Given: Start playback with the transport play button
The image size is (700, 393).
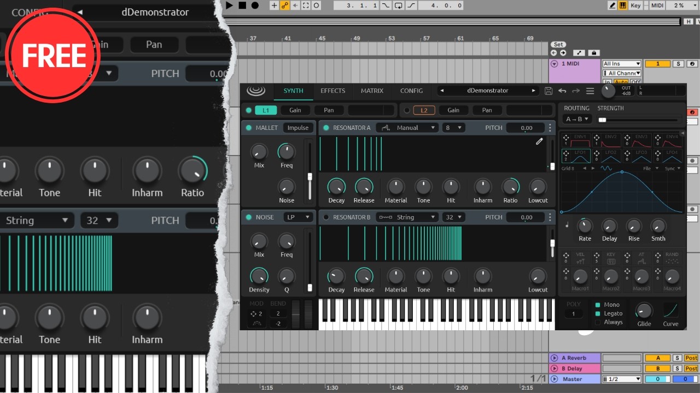Looking at the screenshot, I should click(x=230, y=5).
